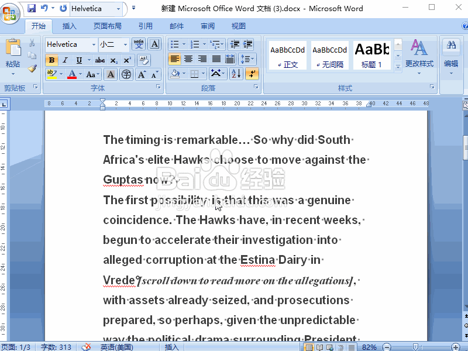
Task: Apply subscript formatting
Action: pyautogui.click(x=113, y=60)
